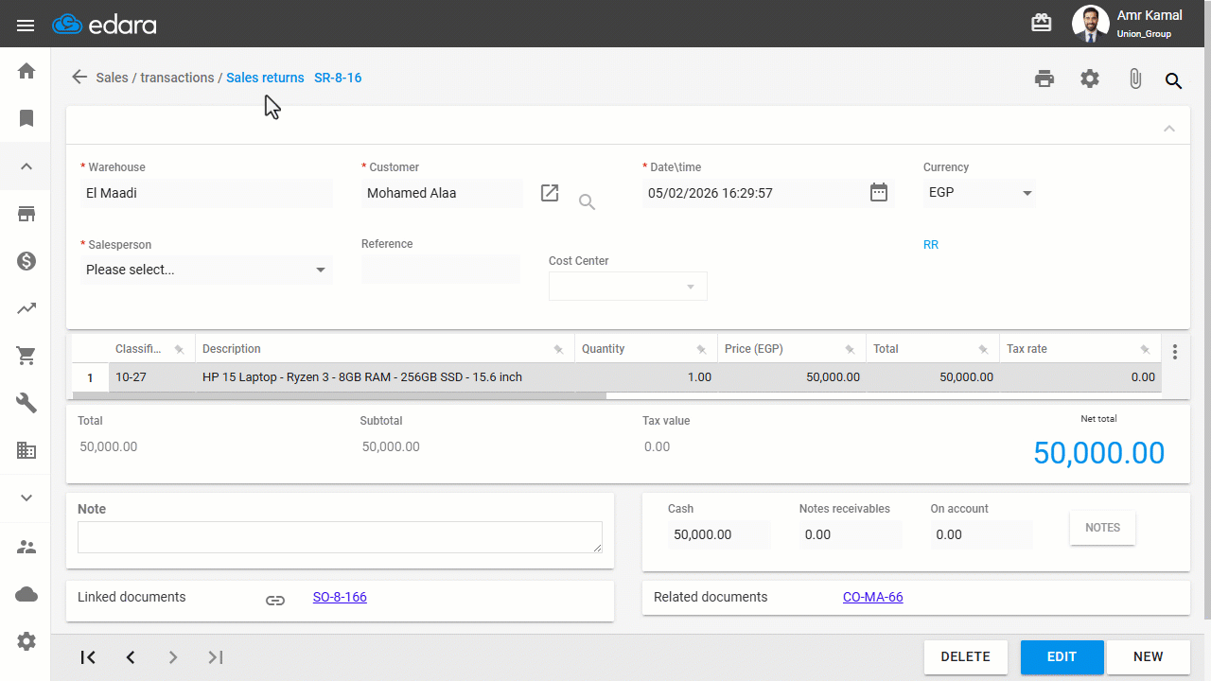Click the RR link
1211x681 pixels.
pyautogui.click(x=931, y=244)
